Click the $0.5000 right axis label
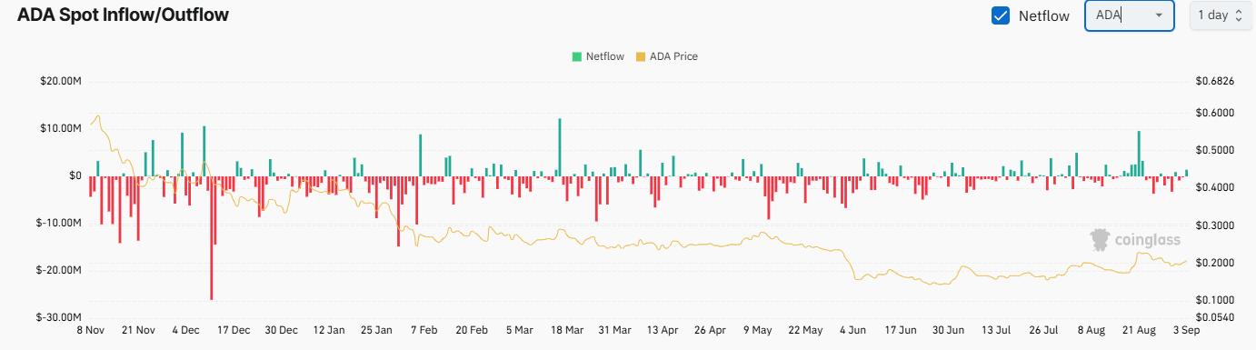The width and height of the screenshot is (1256, 350). click(1216, 150)
